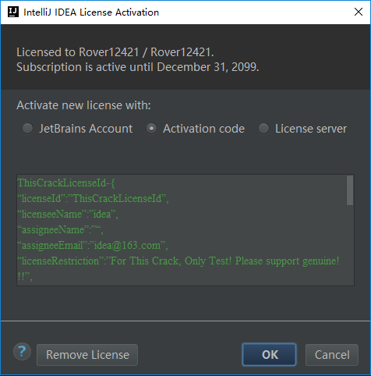Confirm with the OK button
Image resolution: width=371 pixels, height=376 pixels.
point(269,355)
